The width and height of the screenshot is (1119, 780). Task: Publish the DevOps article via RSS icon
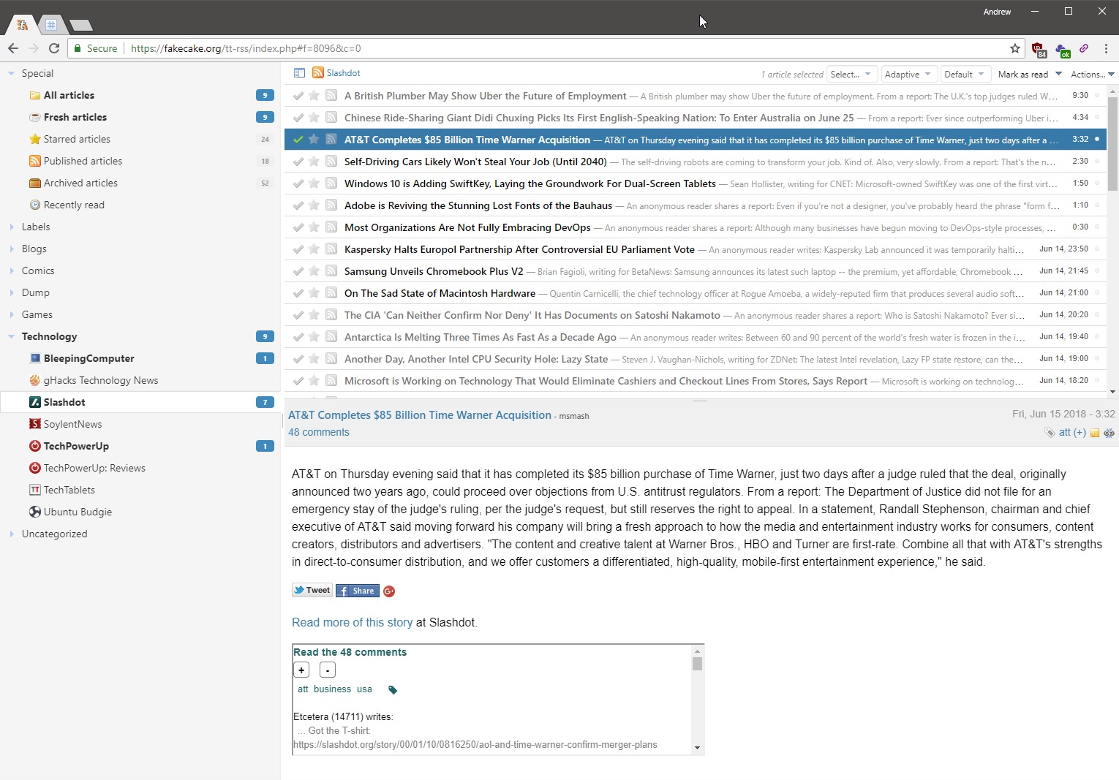(x=331, y=227)
